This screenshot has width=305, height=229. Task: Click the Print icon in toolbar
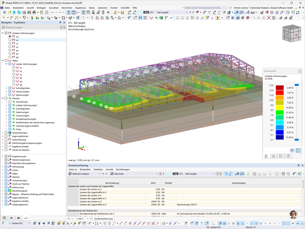[34, 12]
